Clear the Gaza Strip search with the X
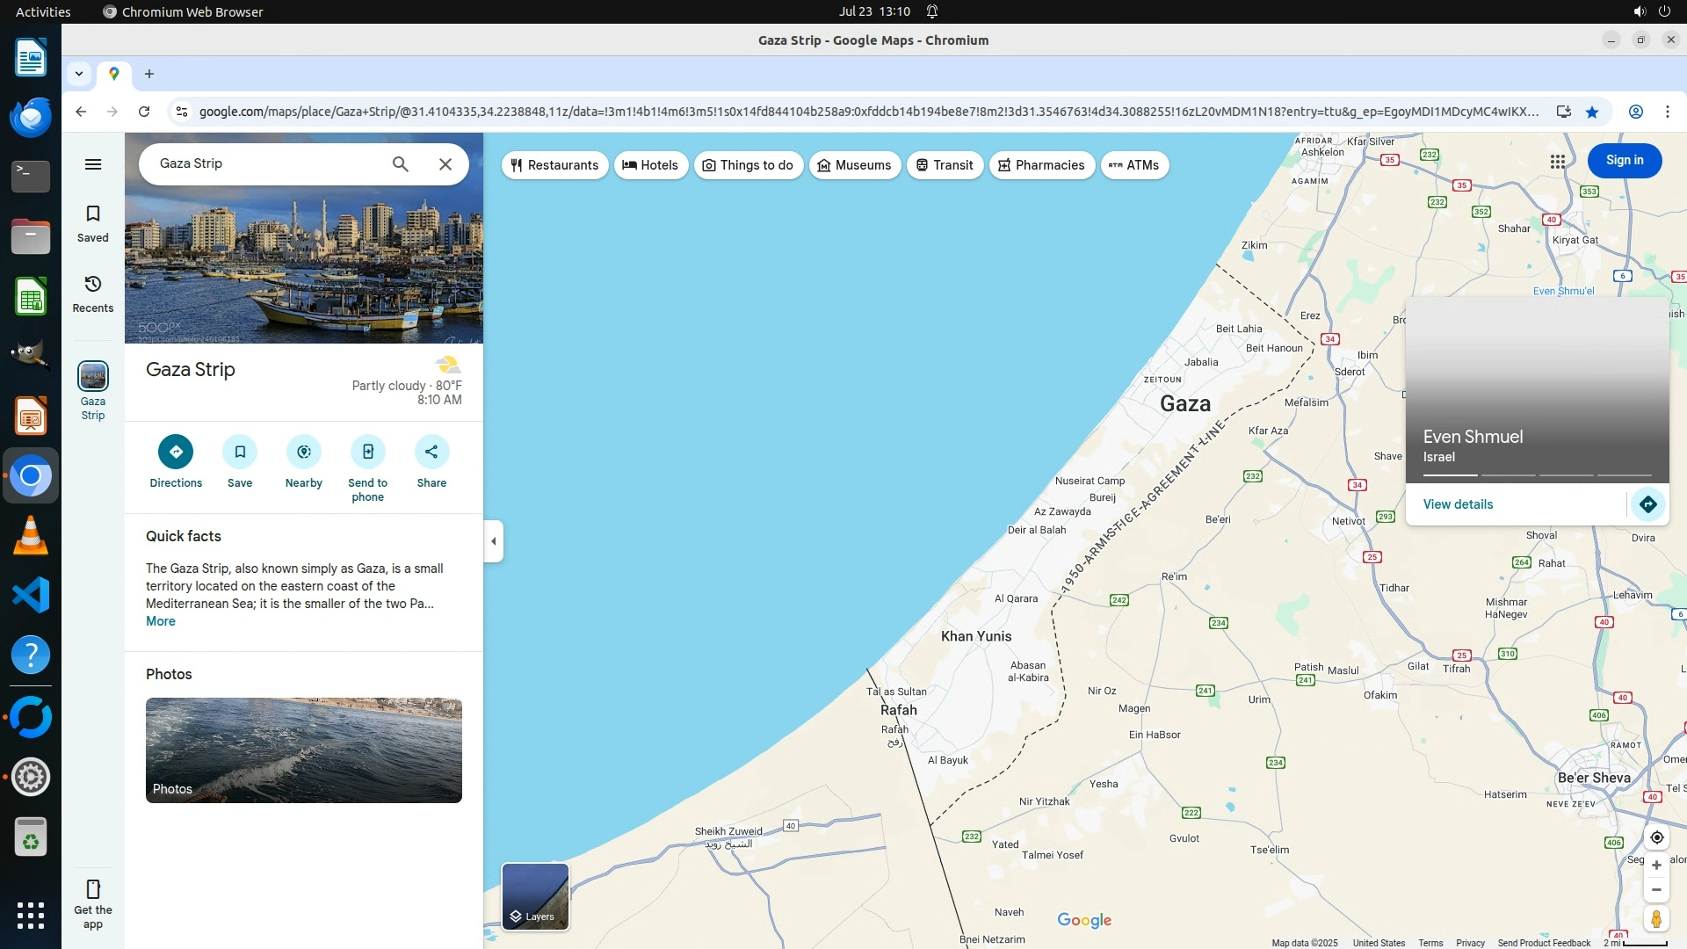Screen dimensions: 1687x949 pyautogui.click(x=445, y=164)
